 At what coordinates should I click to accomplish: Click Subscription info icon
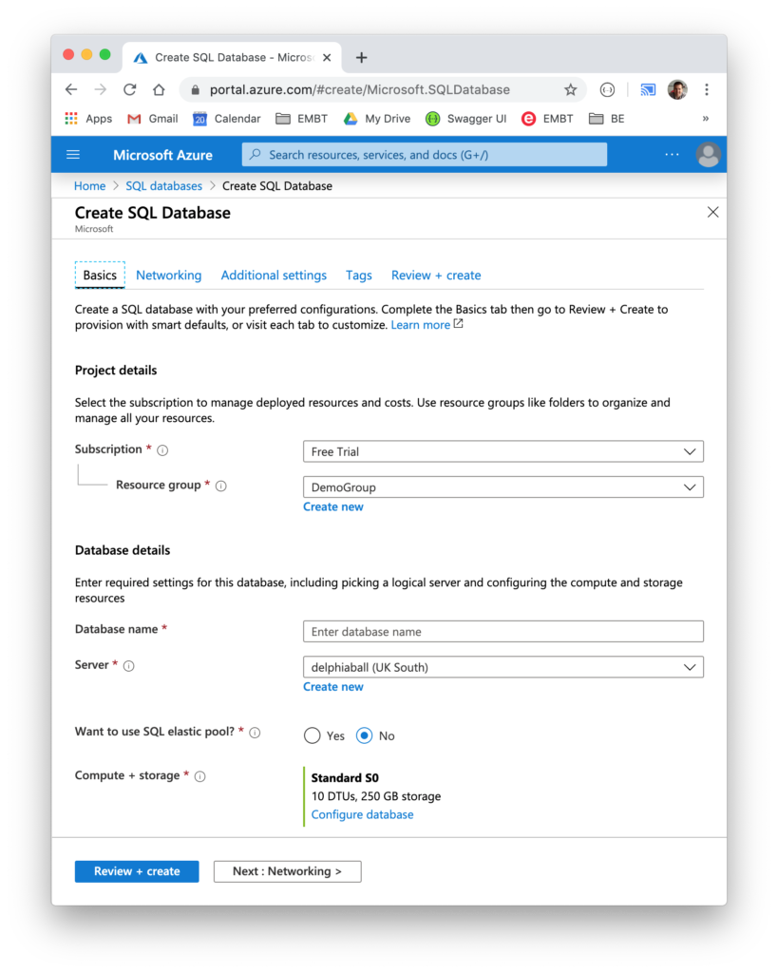click(162, 450)
